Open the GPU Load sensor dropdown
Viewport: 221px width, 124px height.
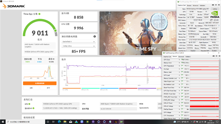click(x=179, y=75)
